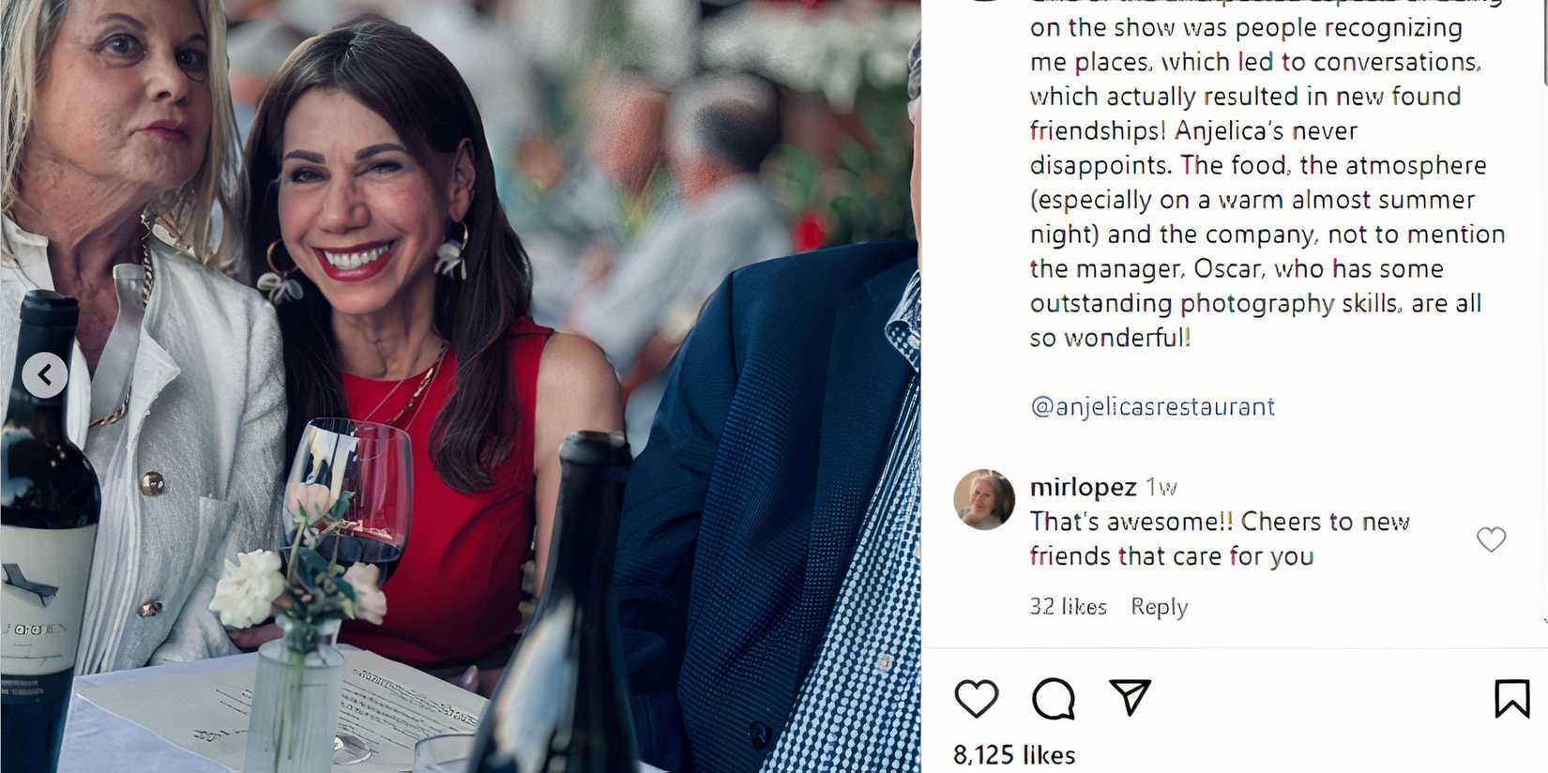View the 32 likes on the comment
This screenshot has width=1548, height=773.
point(1068,607)
